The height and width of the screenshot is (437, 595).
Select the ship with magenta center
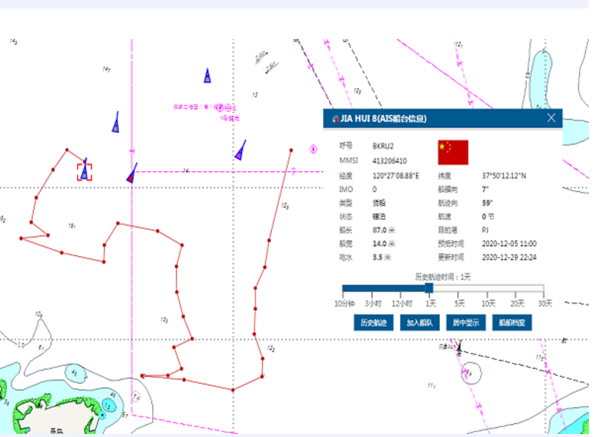point(241,151)
